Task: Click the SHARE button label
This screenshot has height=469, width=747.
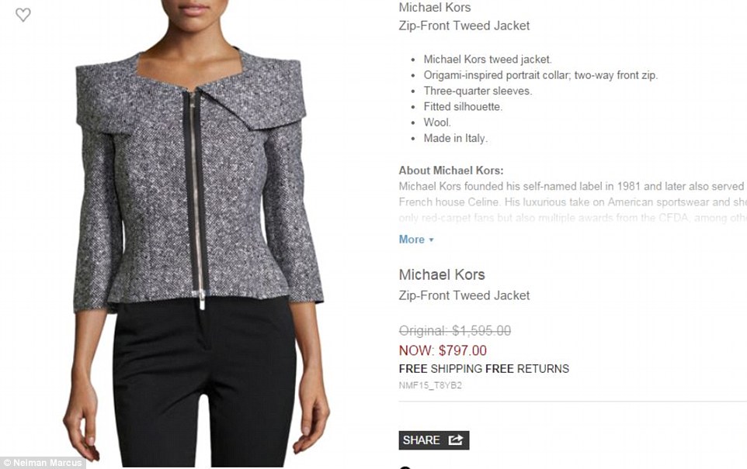Action: 421,440
